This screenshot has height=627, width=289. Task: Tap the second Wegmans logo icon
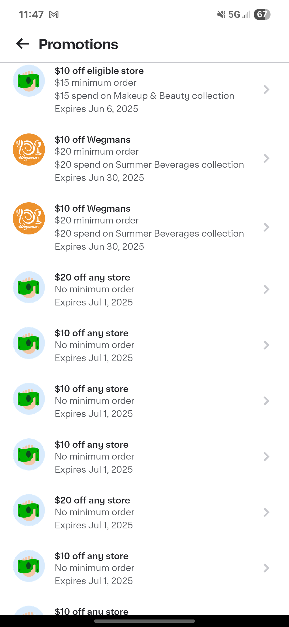(29, 218)
